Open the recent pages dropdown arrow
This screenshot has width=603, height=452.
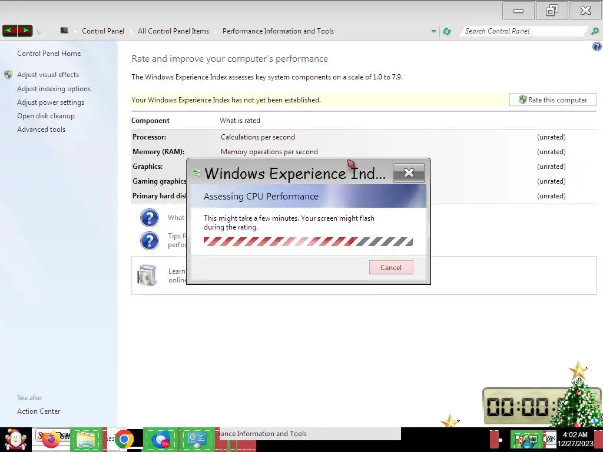coord(39,32)
